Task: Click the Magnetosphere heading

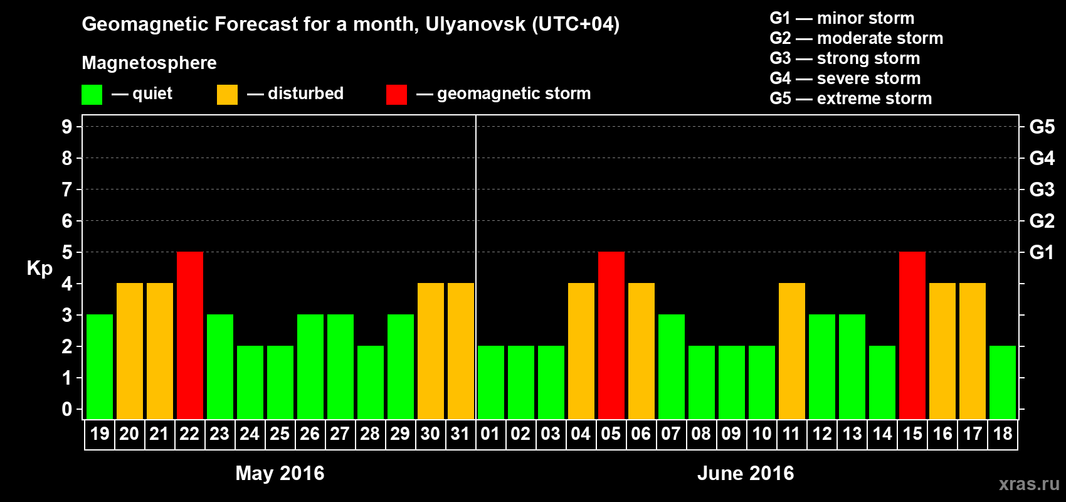Action: coord(149,63)
